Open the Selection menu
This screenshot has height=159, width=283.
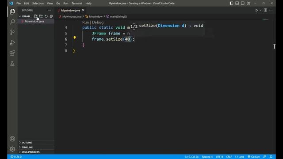(38, 3)
